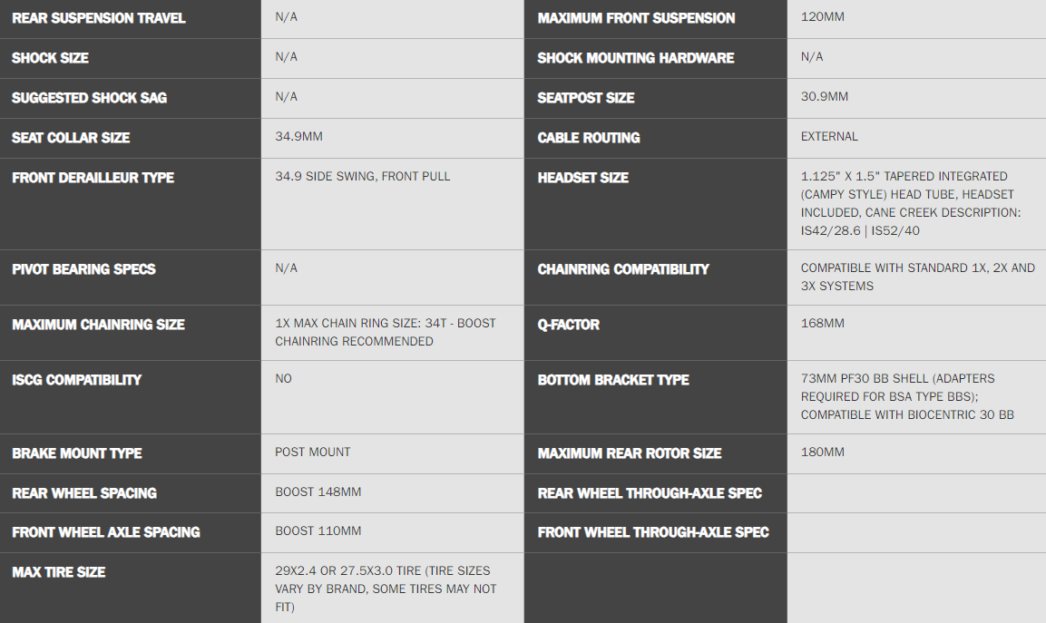Click the Headset Size label
This screenshot has width=1046, height=623.
click(x=583, y=178)
